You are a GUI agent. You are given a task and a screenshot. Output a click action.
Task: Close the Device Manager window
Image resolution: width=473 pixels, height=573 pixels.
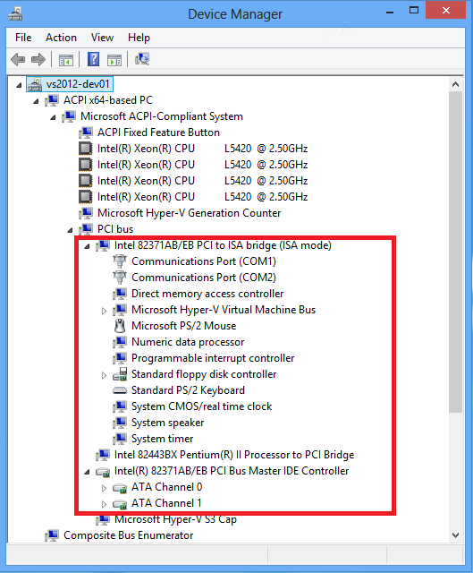(445, 10)
